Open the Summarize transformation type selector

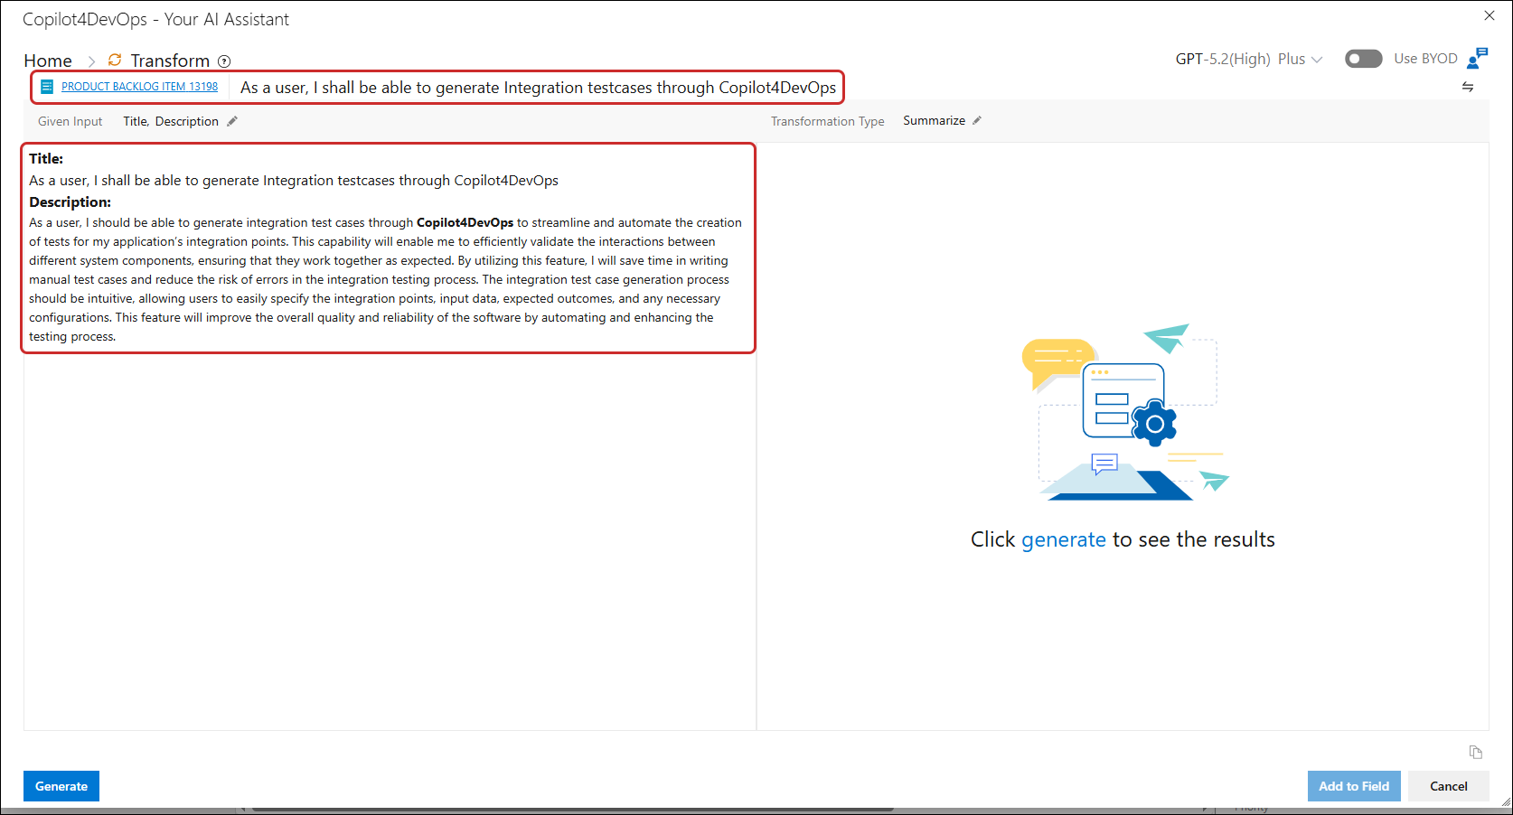click(x=934, y=120)
